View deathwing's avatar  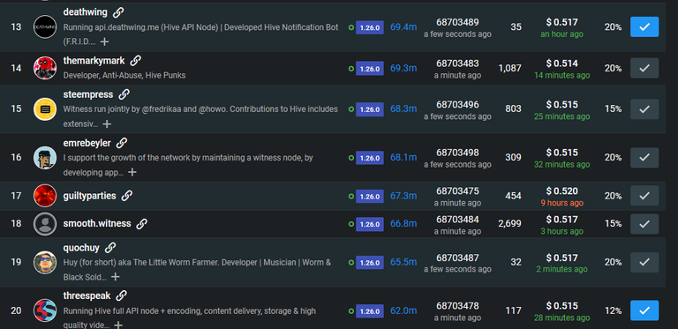[x=45, y=26]
